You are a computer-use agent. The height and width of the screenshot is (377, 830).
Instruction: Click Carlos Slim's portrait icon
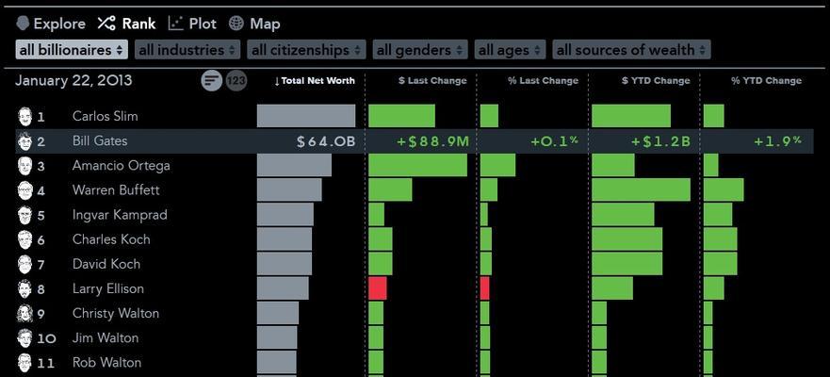pos(24,116)
